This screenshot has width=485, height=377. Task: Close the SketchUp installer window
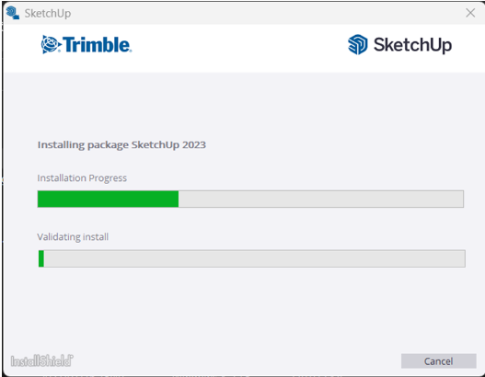tap(470, 13)
